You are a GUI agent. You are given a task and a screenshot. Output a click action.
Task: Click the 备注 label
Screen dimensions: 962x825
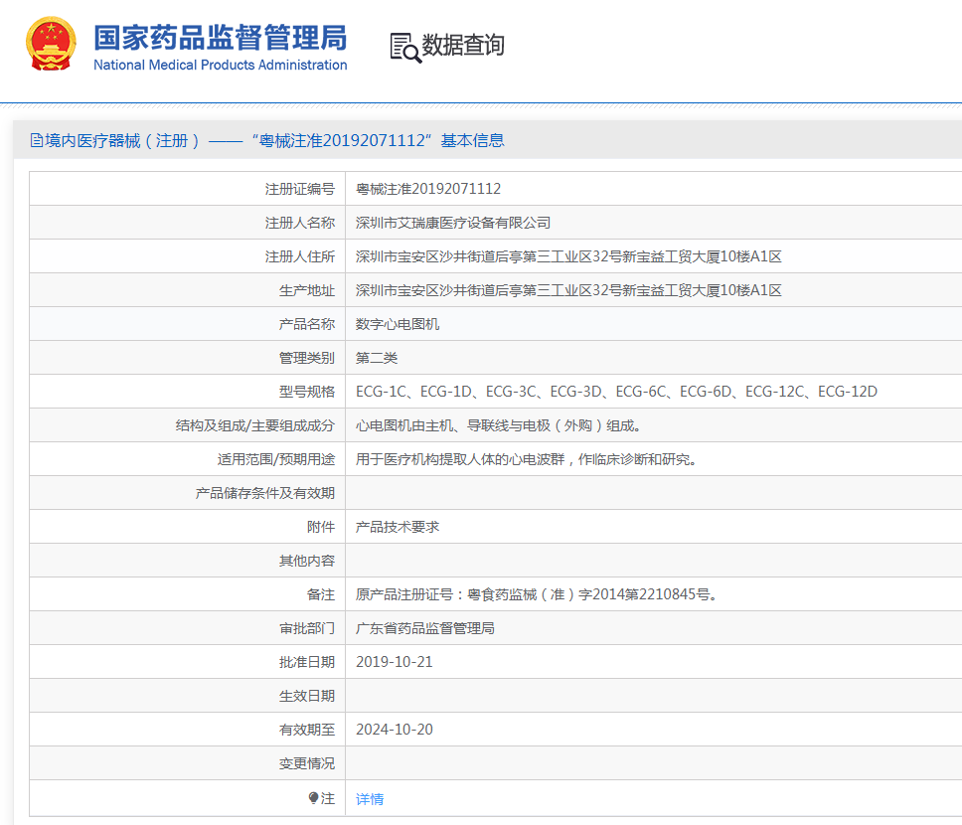coord(321,594)
